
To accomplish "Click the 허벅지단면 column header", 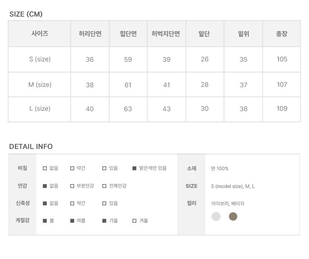I will (166, 34).
